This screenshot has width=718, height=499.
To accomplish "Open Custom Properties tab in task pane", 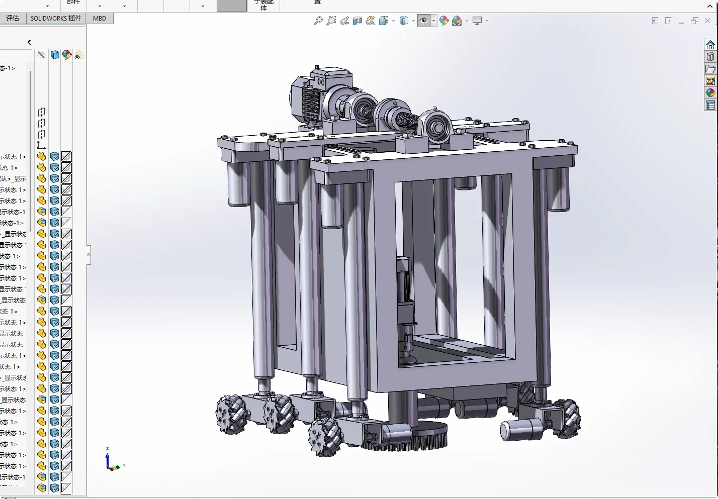I will [x=710, y=105].
